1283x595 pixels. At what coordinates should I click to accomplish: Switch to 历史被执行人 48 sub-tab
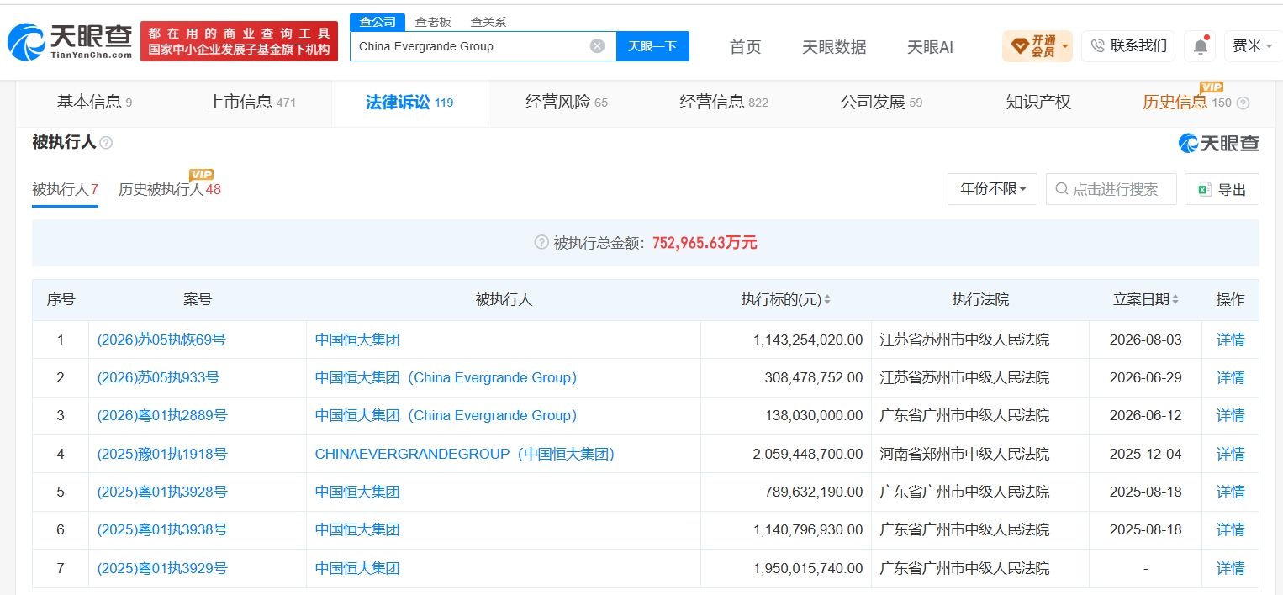coord(170,189)
